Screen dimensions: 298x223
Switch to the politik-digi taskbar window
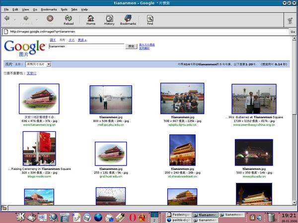click(x=179, y=220)
